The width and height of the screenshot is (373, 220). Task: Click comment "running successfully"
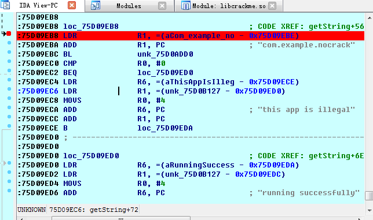click(309, 193)
